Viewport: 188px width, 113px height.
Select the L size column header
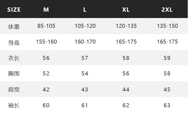[x=85, y=9]
